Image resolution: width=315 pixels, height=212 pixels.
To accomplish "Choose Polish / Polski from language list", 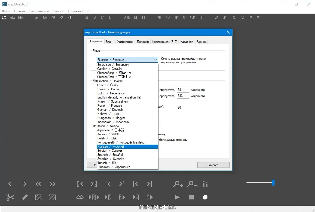I will click(x=127, y=138).
